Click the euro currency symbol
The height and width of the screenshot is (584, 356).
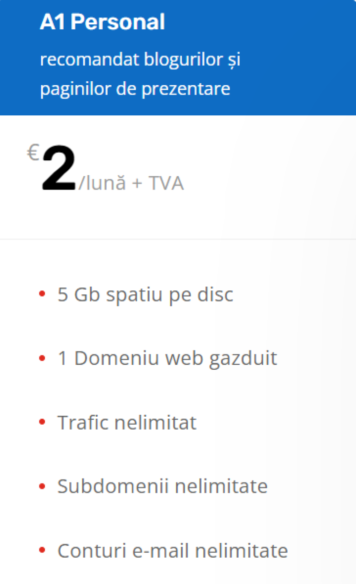[33, 153]
